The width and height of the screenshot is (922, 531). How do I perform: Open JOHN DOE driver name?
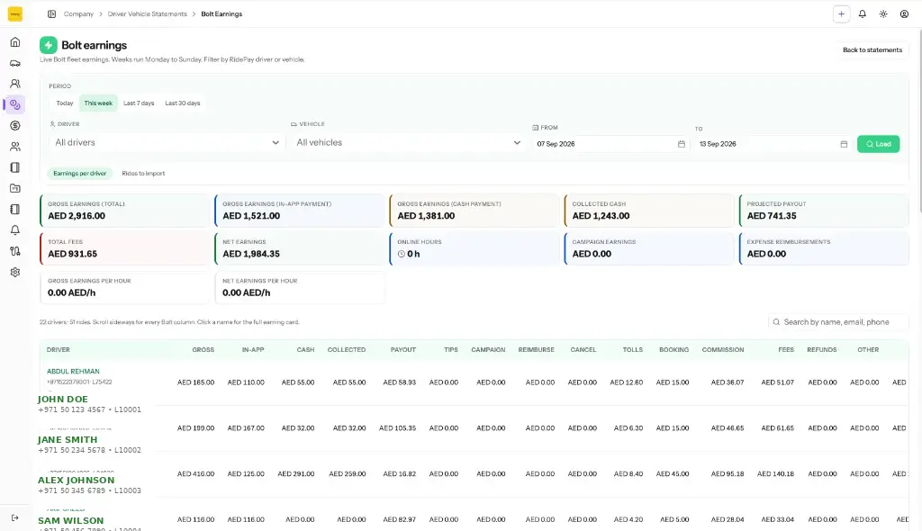pyautogui.click(x=62, y=400)
